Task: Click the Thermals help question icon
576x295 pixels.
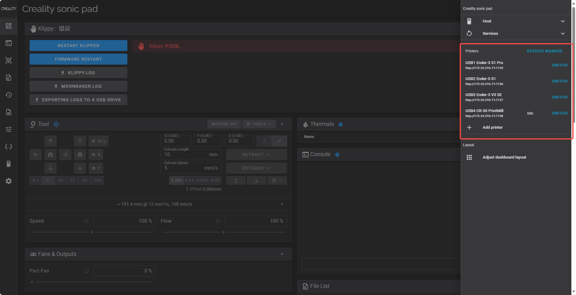Action: [x=341, y=124]
